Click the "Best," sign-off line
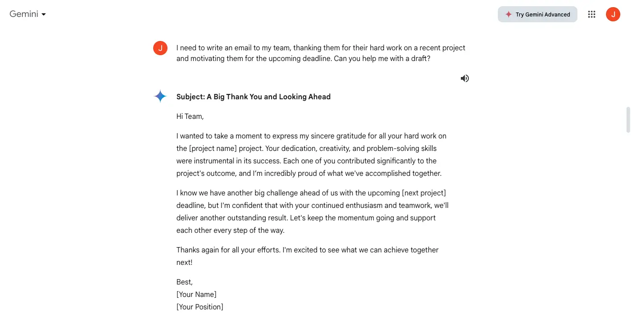 [x=184, y=282]
